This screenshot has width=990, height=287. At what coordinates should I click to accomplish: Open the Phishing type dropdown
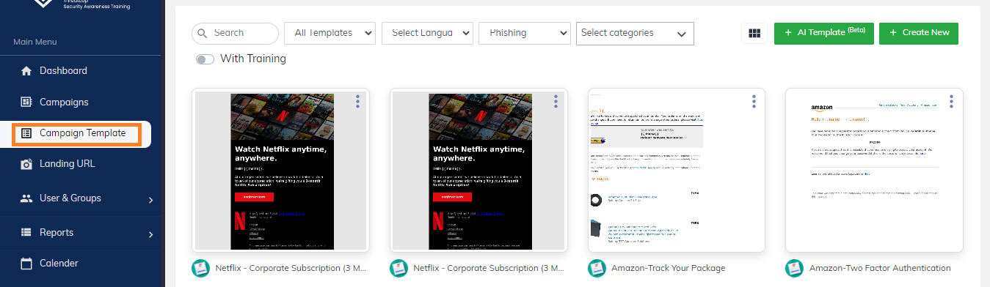525,33
